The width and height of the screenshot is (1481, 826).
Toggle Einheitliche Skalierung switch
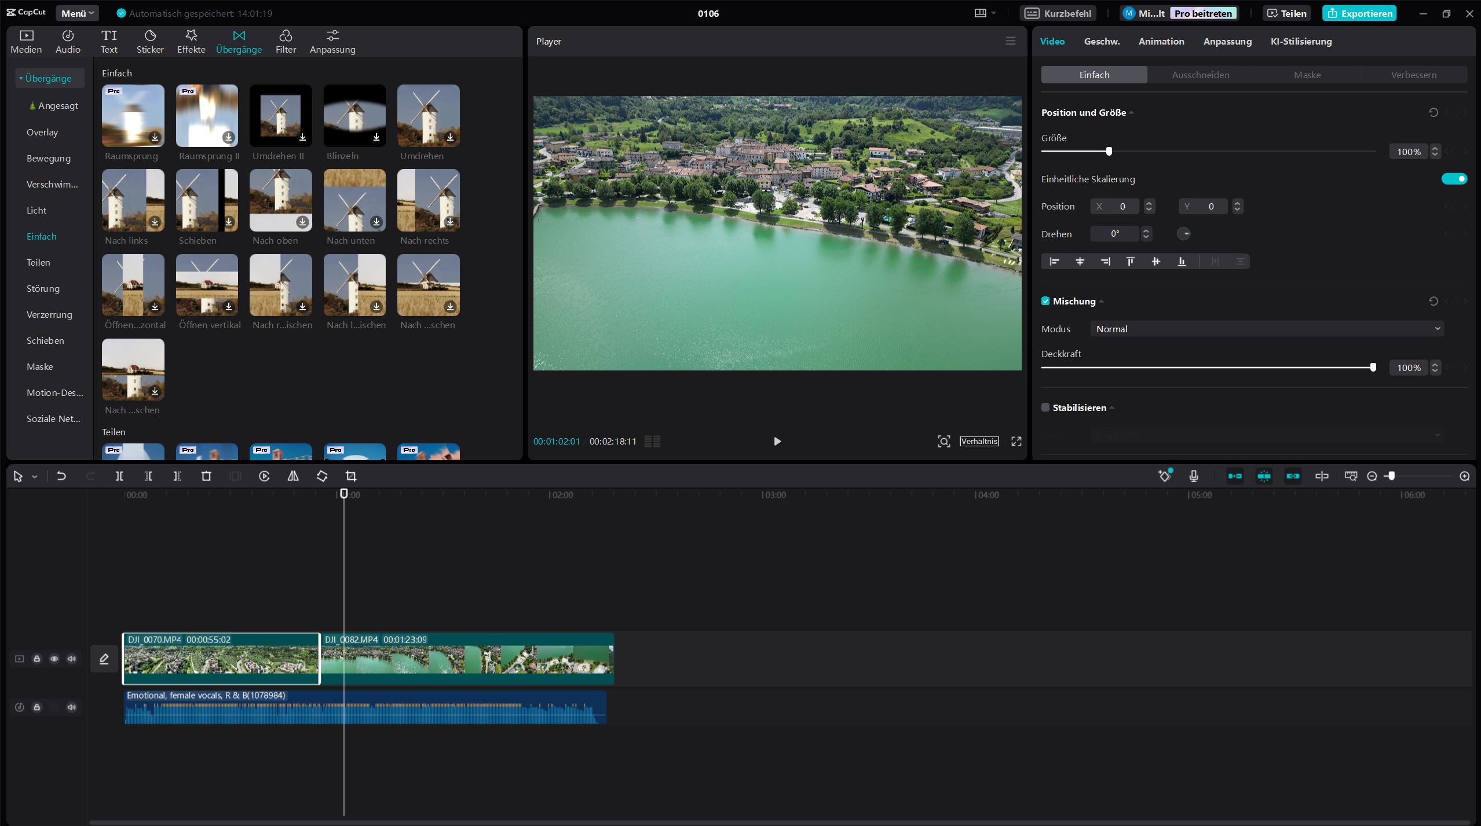tap(1454, 179)
